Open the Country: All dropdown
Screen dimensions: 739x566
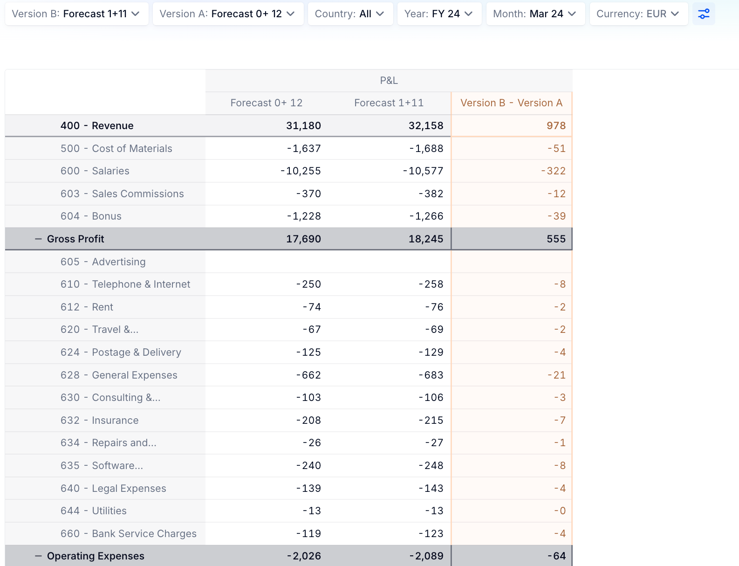point(350,14)
